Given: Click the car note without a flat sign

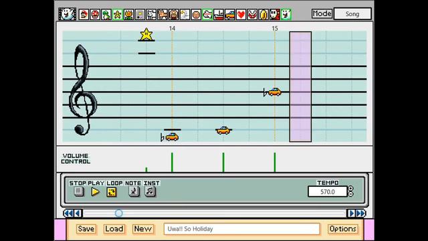Looking at the screenshot, I should (223, 131).
